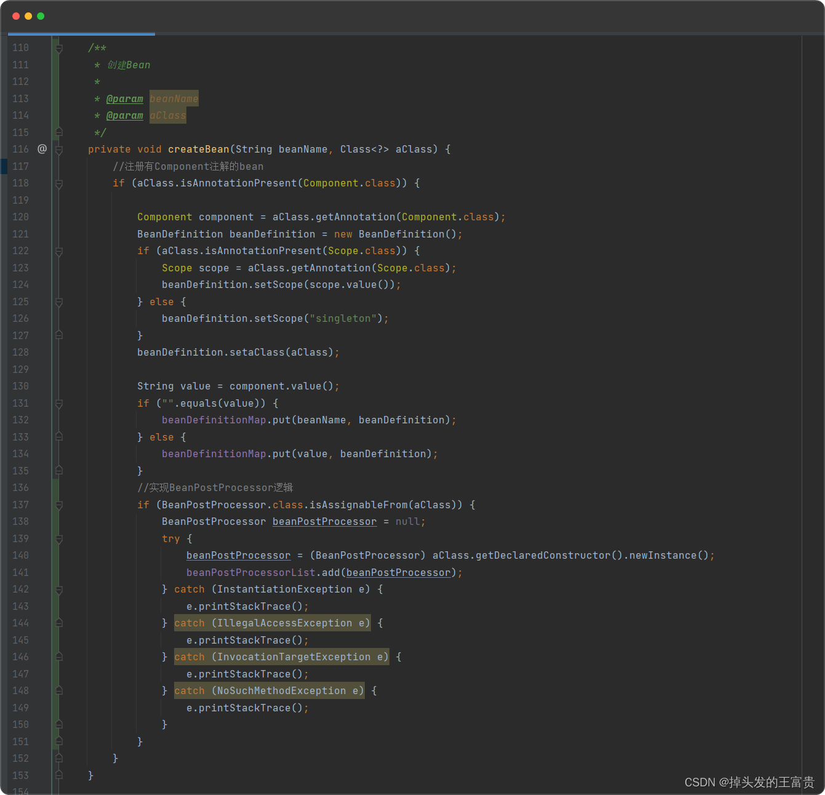Screen dimensions: 825x795
Task: Click beanDefinitionMap on line 134
Action: pos(214,454)
